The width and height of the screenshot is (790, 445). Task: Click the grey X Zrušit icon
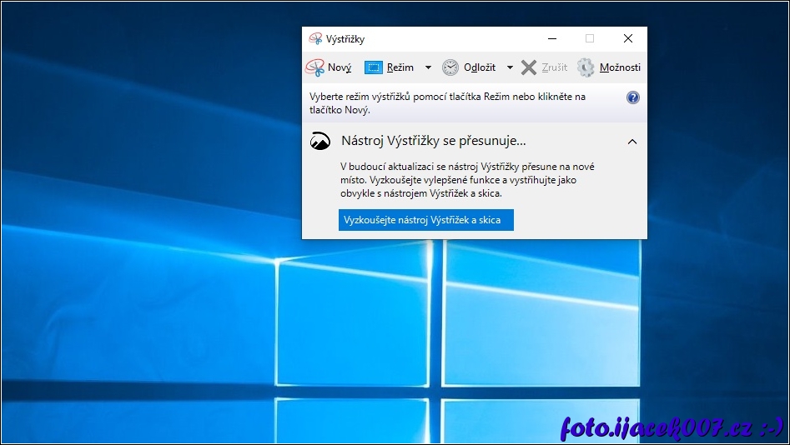pos(529,67)
